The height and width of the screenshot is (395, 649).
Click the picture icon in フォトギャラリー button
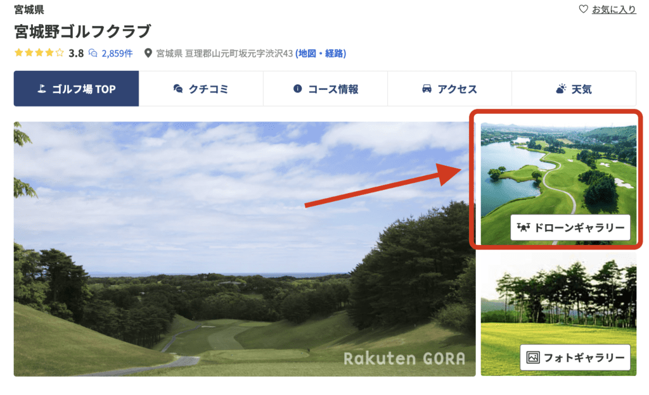532,357
